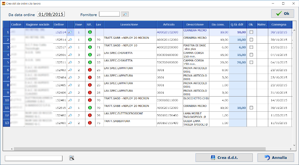The height and width of the screenshot is (165, 299).
Task: Open order details magnifier in row 1
Action: tap(70, 32)
